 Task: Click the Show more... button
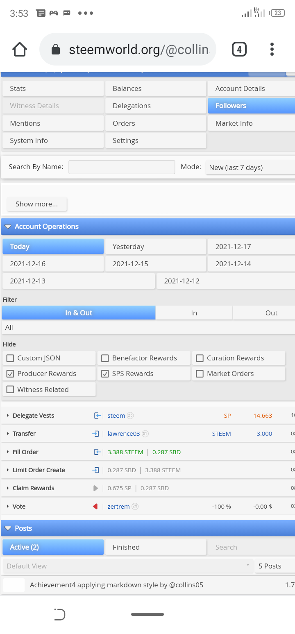[36, 204]
